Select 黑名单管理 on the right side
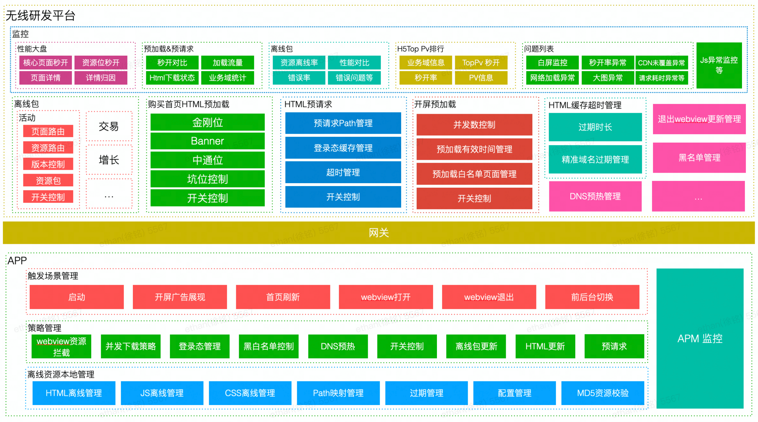Image resolution: width=758 pixels, height=422 pixels. (x=699, y=157)
